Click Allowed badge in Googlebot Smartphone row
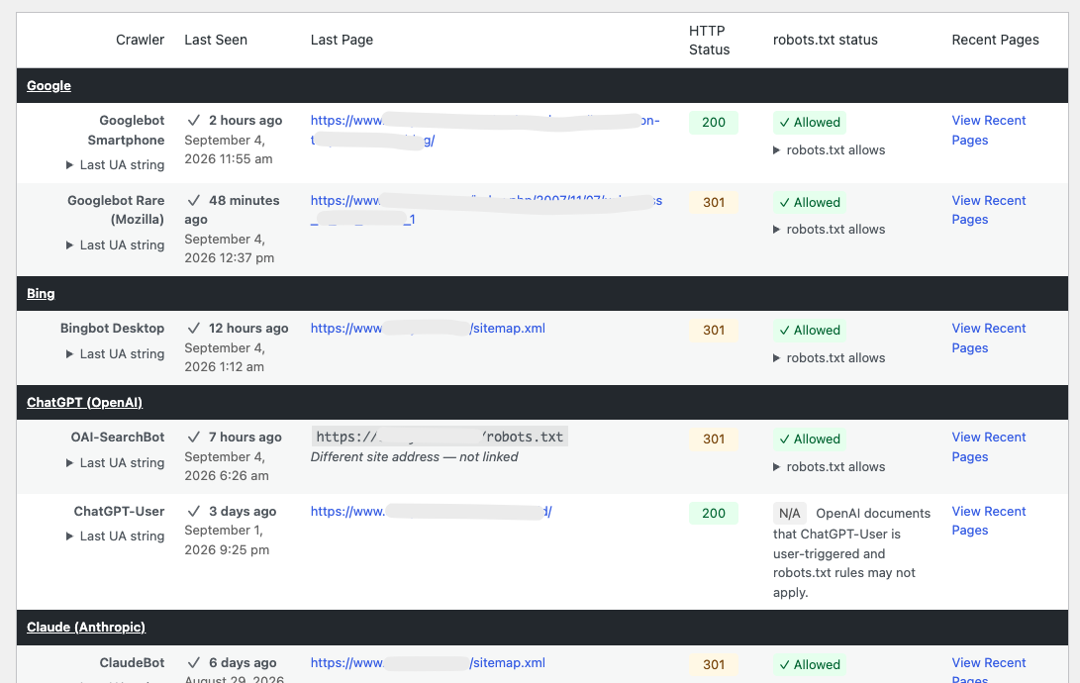 click(810, 123)
